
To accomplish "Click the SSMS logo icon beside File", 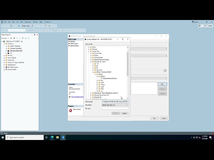I will point(2,22).
